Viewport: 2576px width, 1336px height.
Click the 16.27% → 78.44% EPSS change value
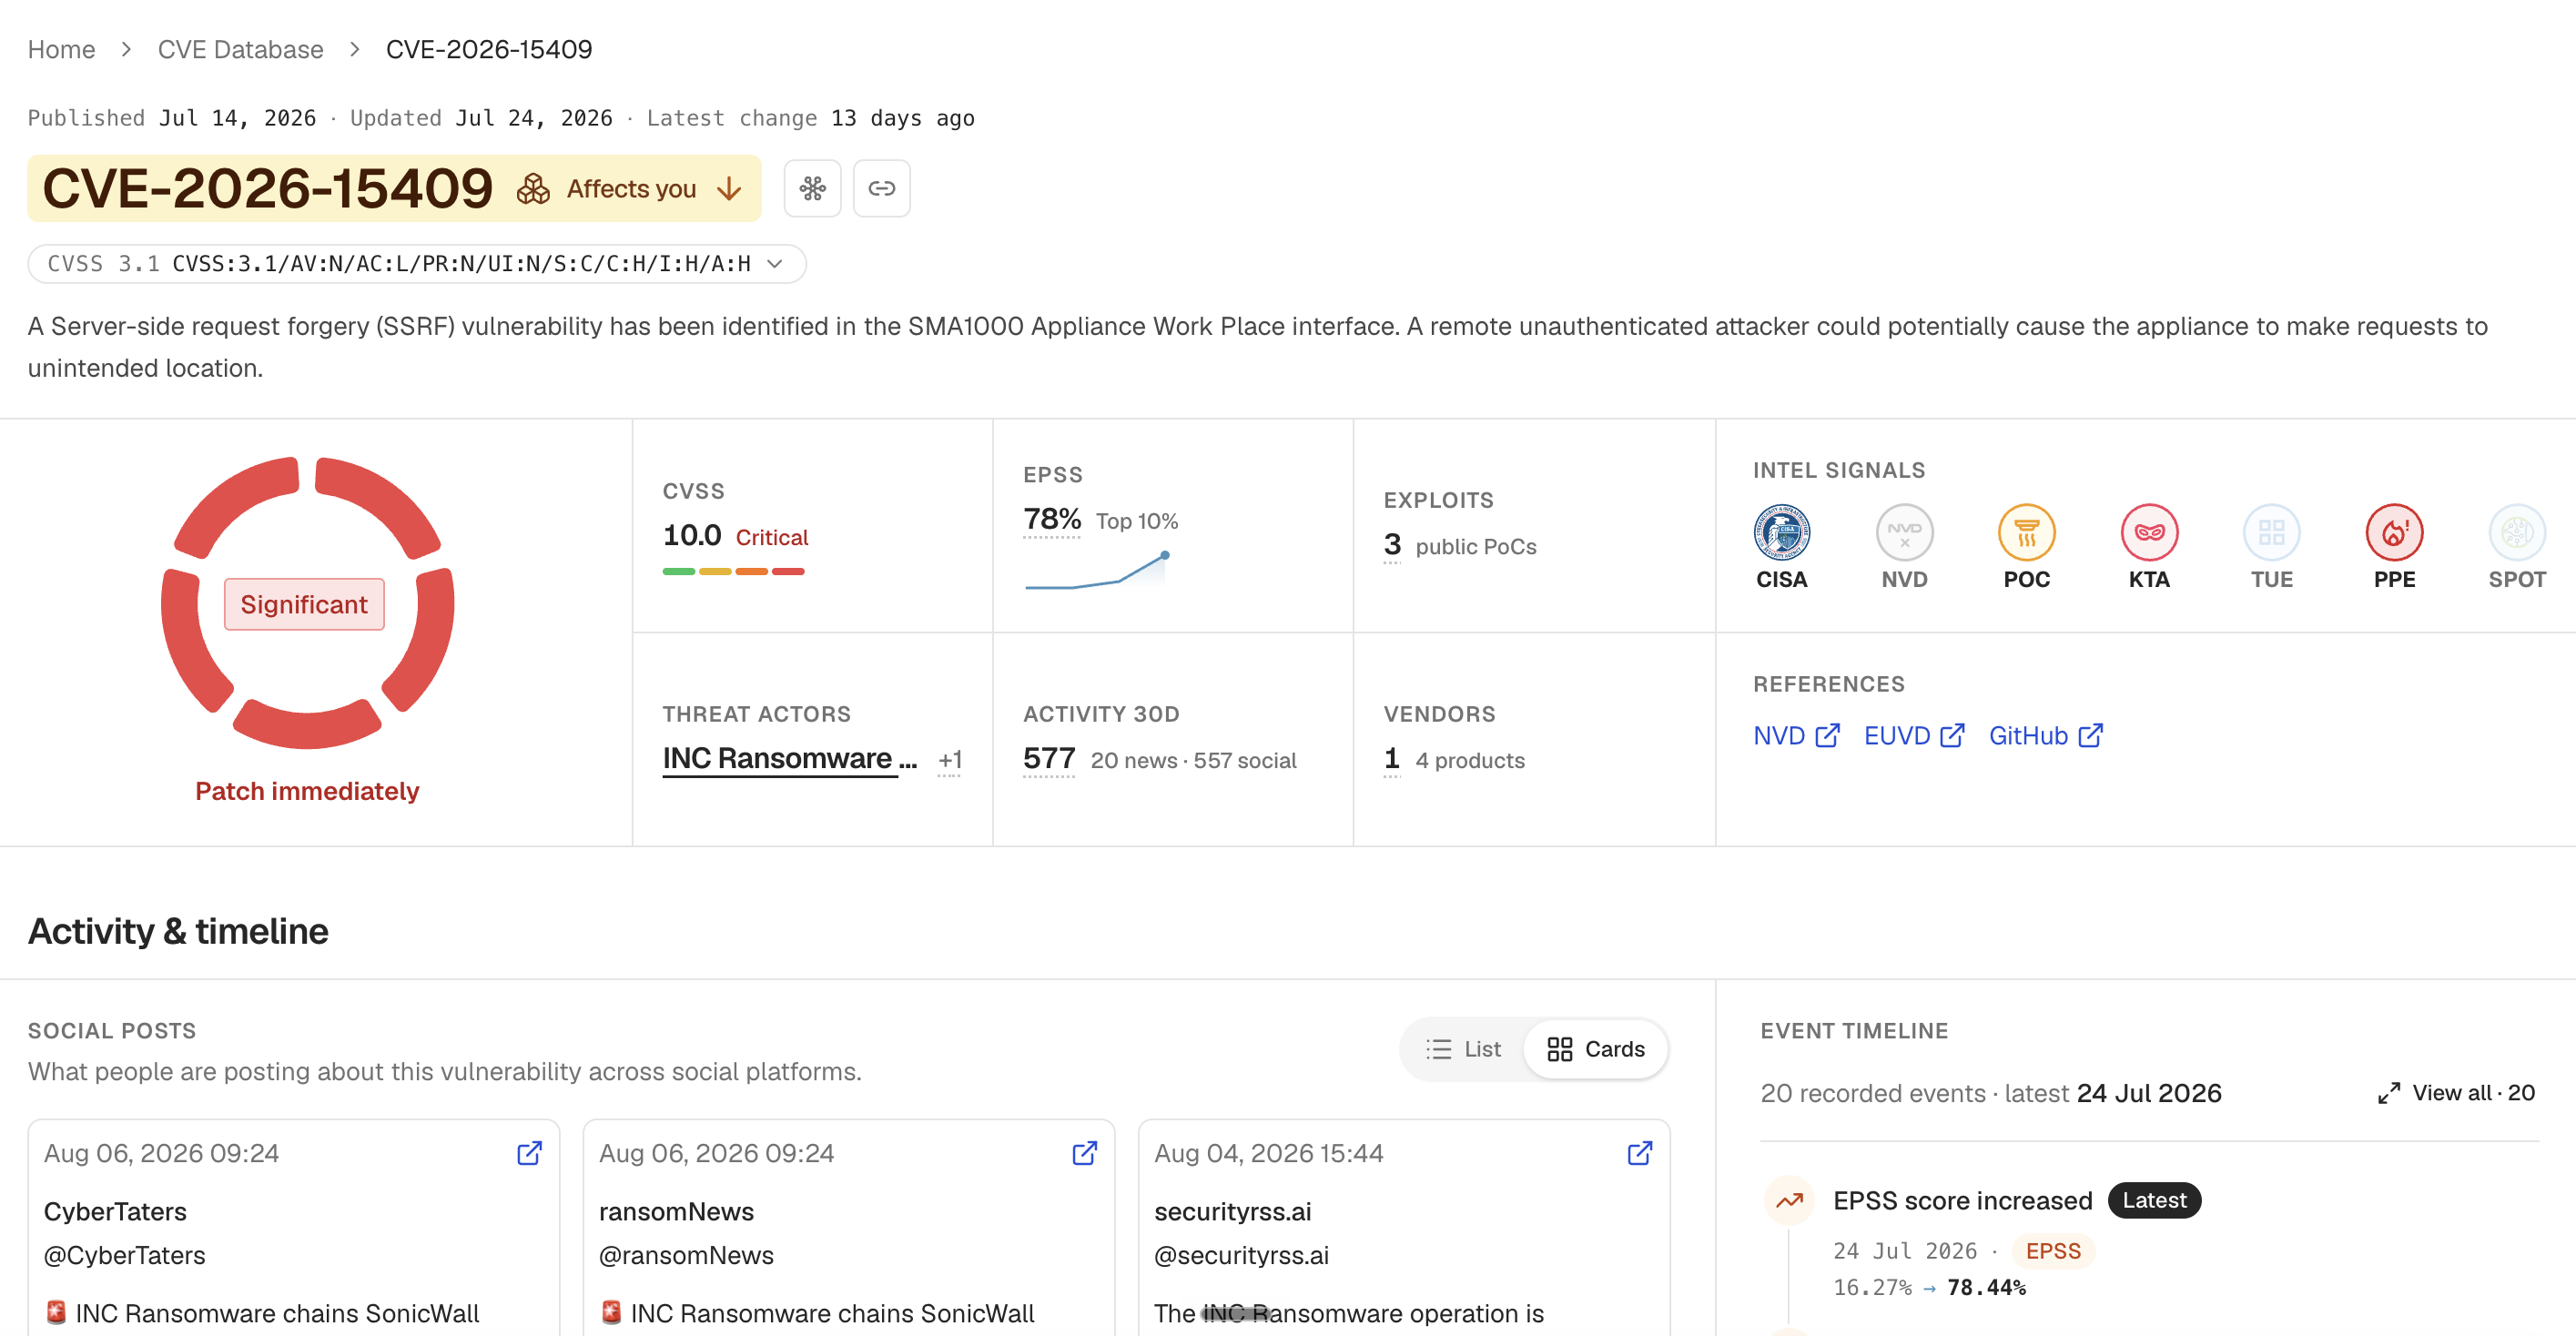tap(1930, 1287)
